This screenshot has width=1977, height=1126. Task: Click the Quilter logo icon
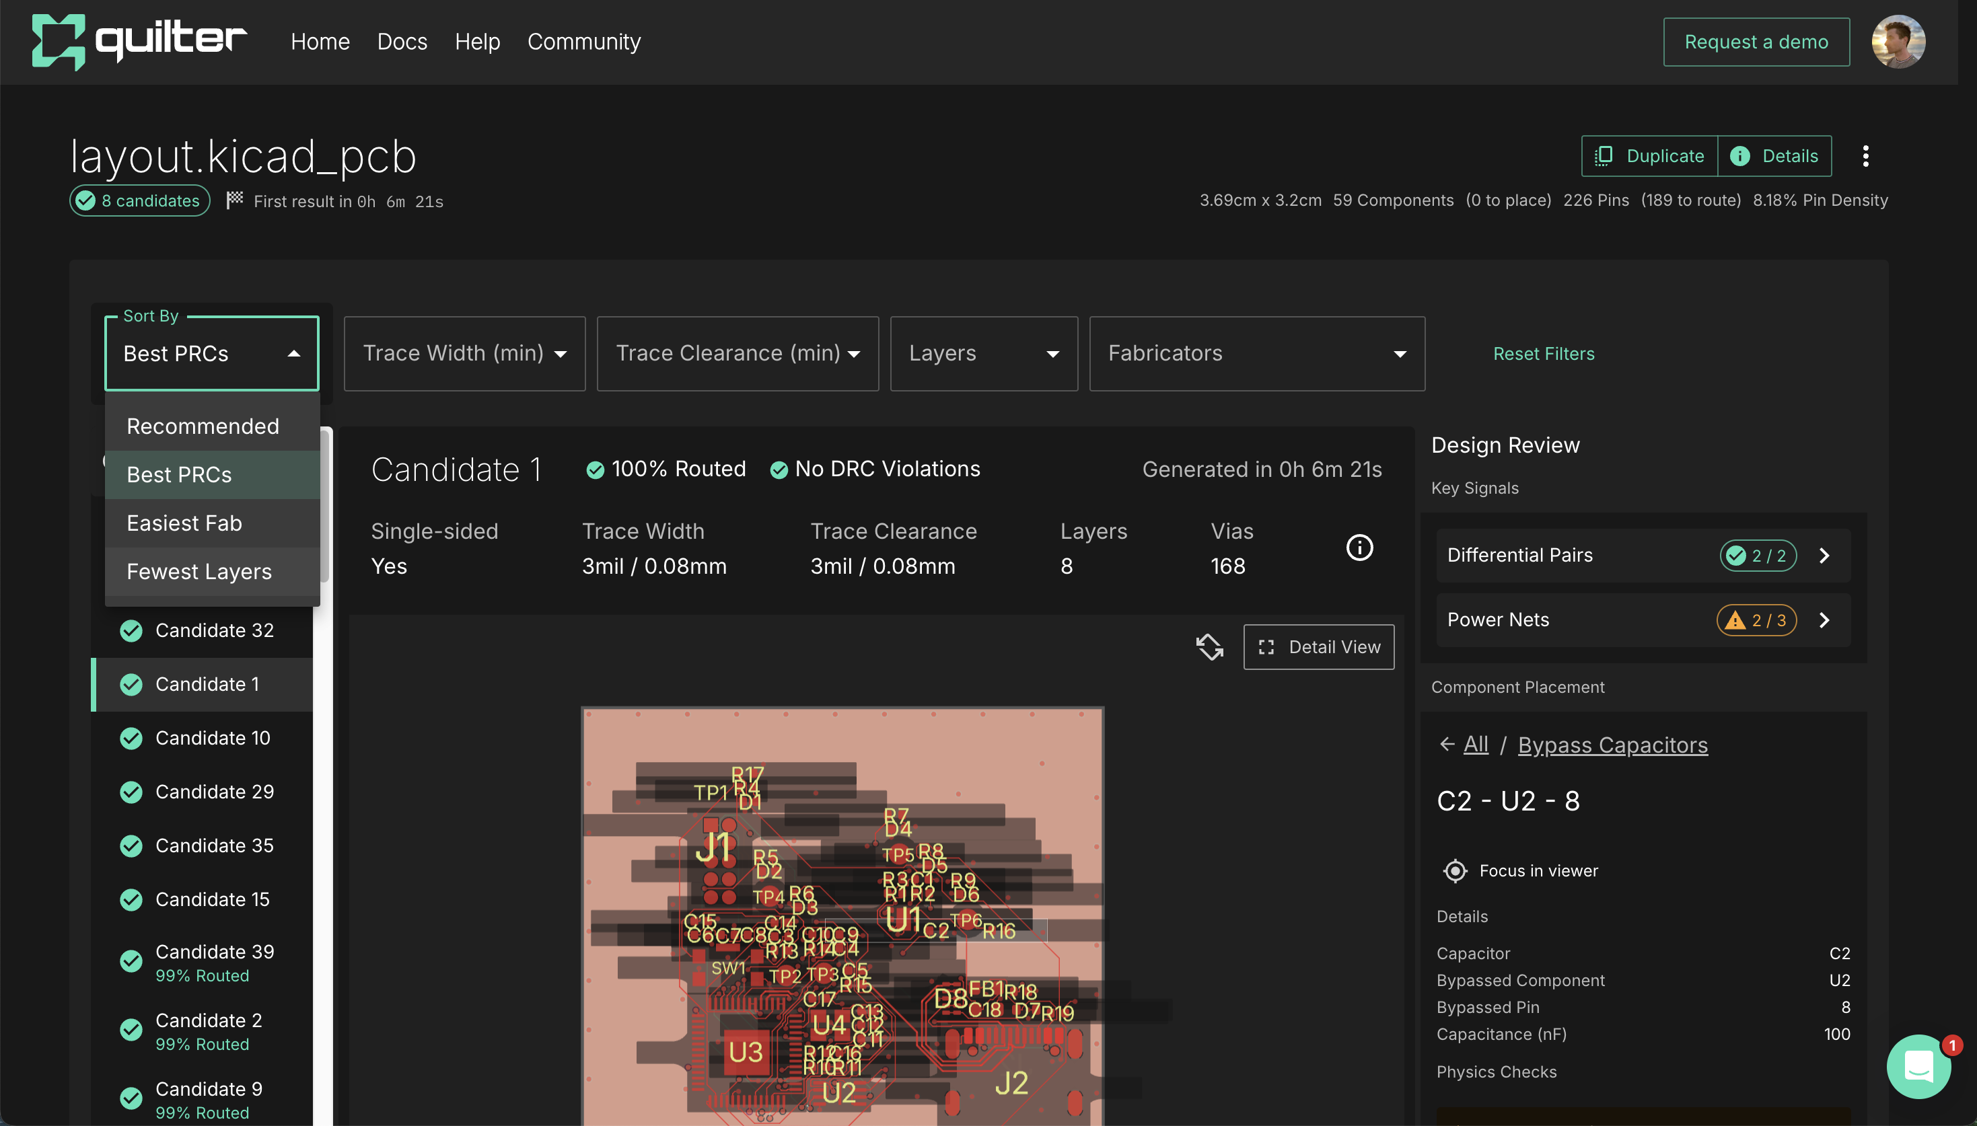click(58, 42)
